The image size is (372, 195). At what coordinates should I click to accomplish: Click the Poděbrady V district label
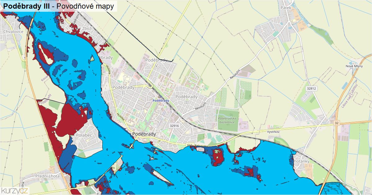(156, 63)
